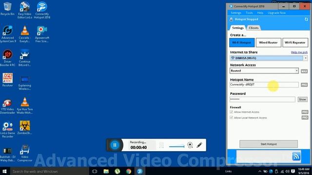Image resolution: width=312 pixels, height=175 pixels.
Task: Expand the Internet to Share dropdown
Action: [x=306, y=58]
